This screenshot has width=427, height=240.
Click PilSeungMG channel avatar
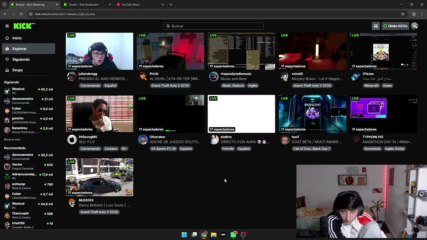click(x=72, y=140)
